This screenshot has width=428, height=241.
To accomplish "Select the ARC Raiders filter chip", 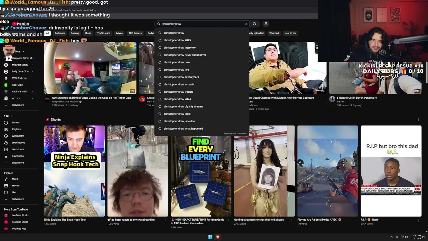I will [x=135, y=33].
